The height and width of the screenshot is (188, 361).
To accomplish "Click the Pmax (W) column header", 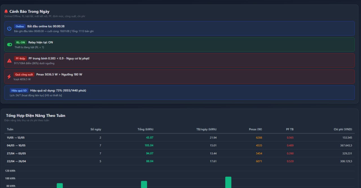I will (x=256, y=129).
